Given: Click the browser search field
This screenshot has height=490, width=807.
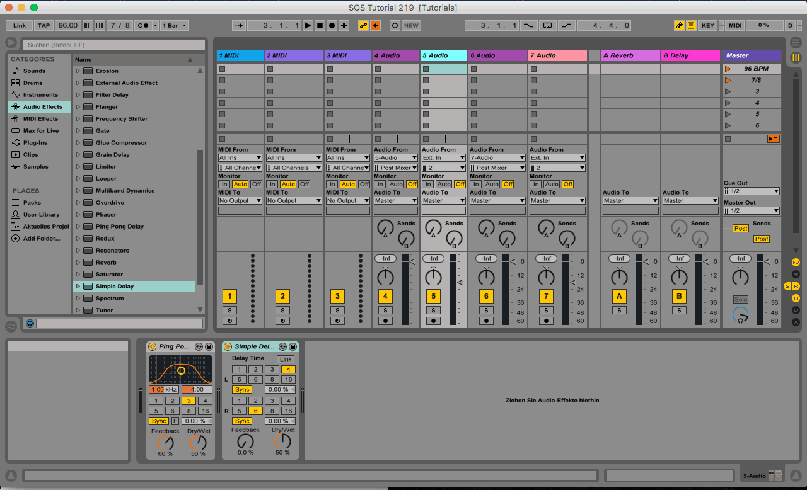Looking at the screenshot, I should click(113, 45).
